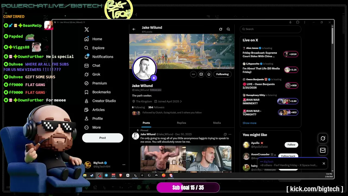Go back with the arrow beside Jake Wilund

click(134, 29)
